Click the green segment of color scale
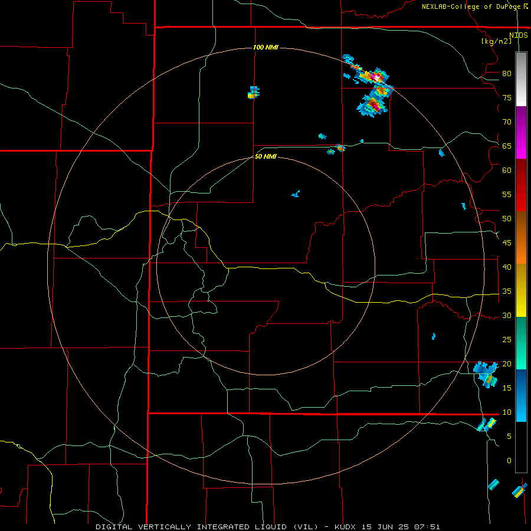This screenshot has height=531, width=531. 521,343
